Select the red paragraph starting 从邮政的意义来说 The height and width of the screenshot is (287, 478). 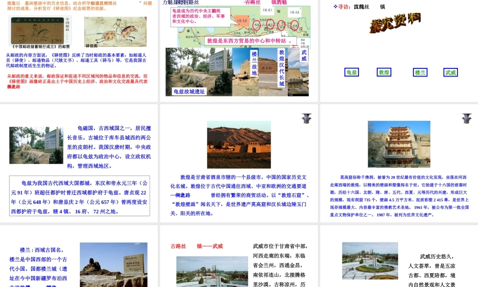coord(77,81)
